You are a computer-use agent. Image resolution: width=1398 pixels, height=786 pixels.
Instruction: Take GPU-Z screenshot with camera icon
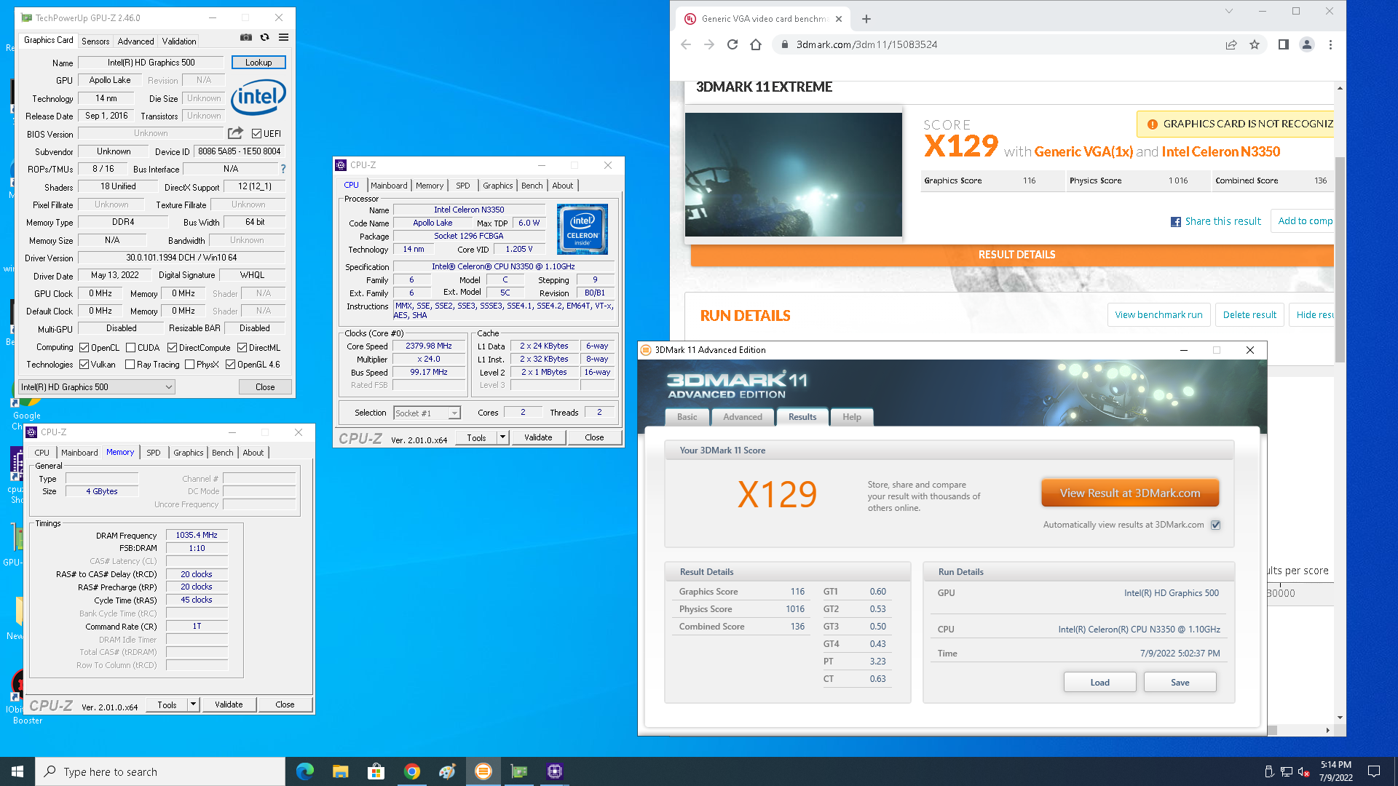pos(246,37)
